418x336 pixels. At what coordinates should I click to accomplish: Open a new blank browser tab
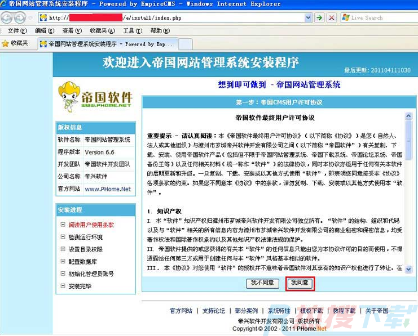[185, 44]
